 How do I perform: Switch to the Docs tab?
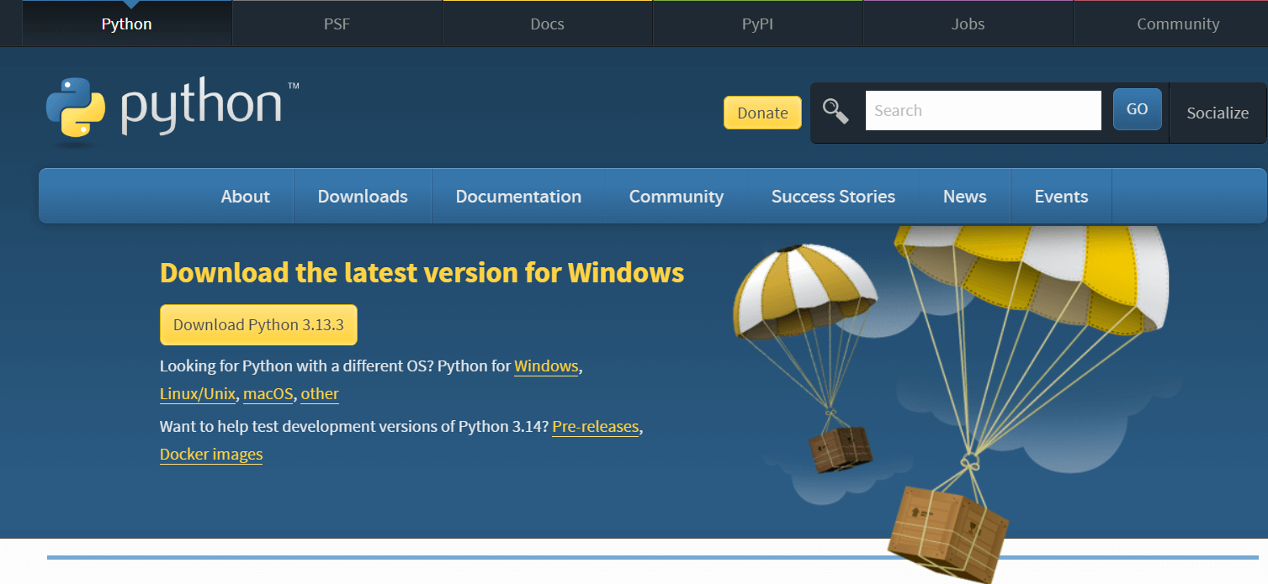546,23
